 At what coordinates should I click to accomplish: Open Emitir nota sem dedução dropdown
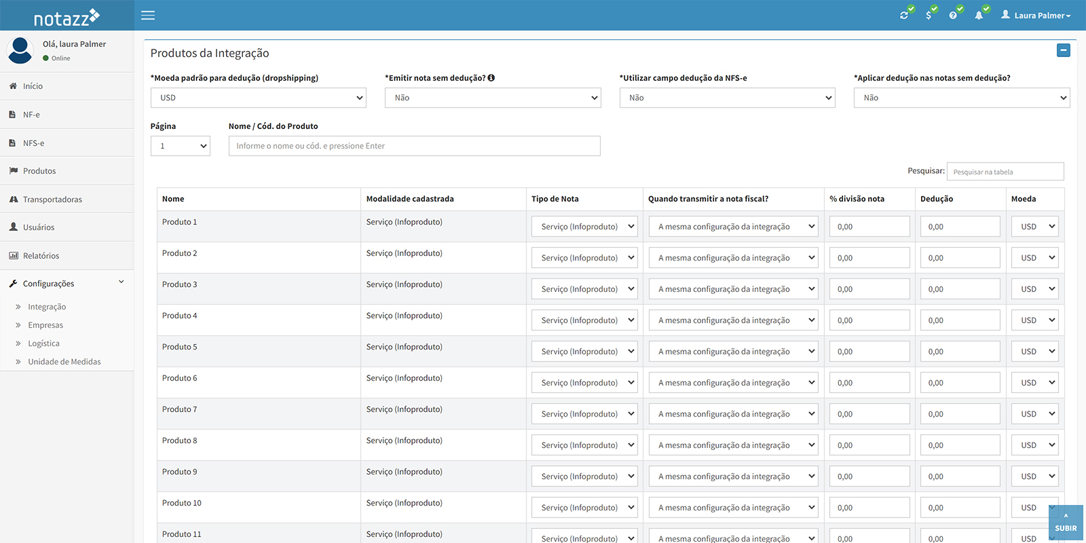coord(493,98)
